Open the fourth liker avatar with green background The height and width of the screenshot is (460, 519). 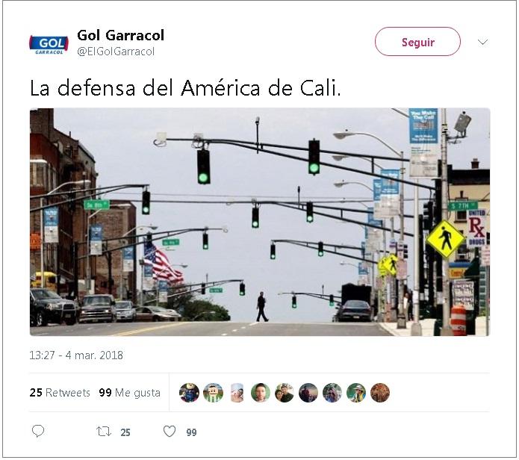coord(261,393)
